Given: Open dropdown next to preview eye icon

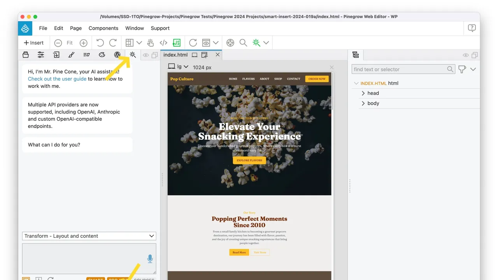Looking at the screenshot, I should point(216,43).
